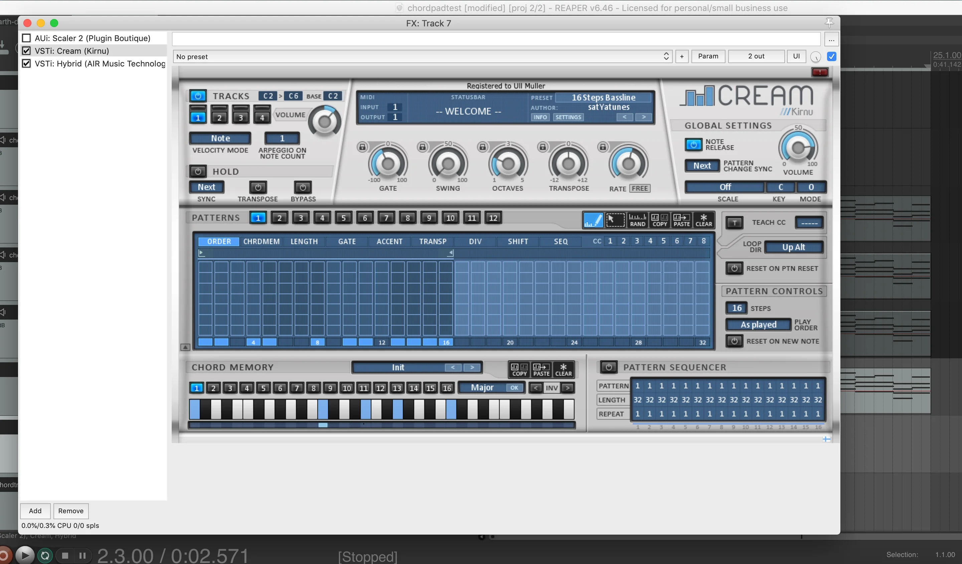Click Chord Memory PASTE icon
The height and width of the screenshot is (564, 962).
(541, 369)
